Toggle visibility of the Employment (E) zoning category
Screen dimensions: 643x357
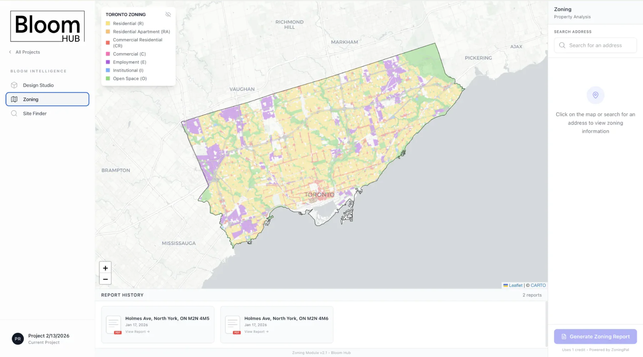(108, 62)
